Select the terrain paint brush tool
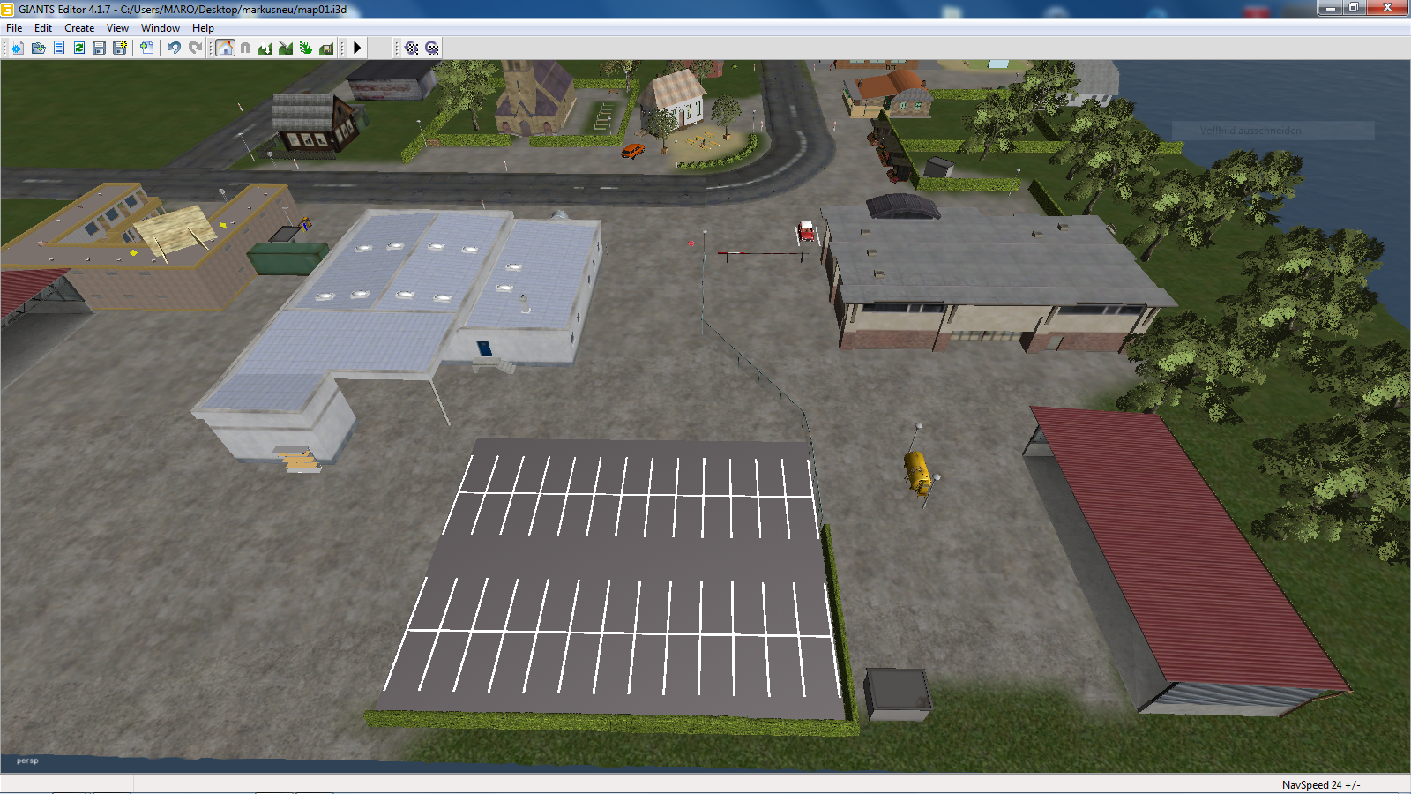The image size is (1411, 794). point(285,48)
